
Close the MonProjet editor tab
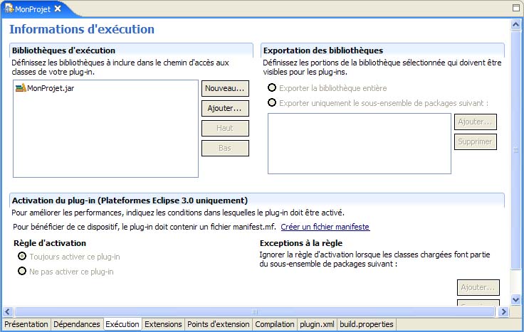(58, 9)
